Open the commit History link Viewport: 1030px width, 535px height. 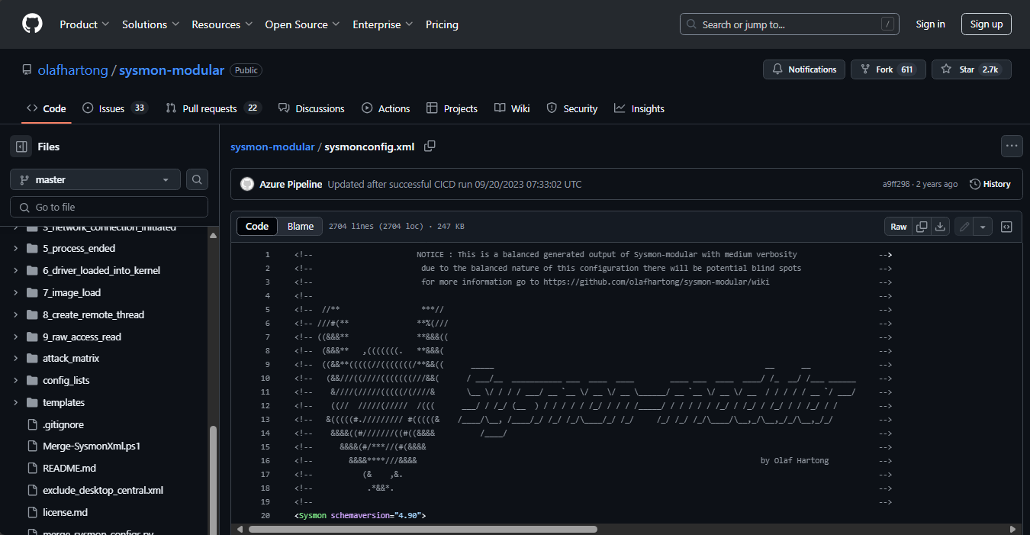pyautogui.click(x=990, y=184)
